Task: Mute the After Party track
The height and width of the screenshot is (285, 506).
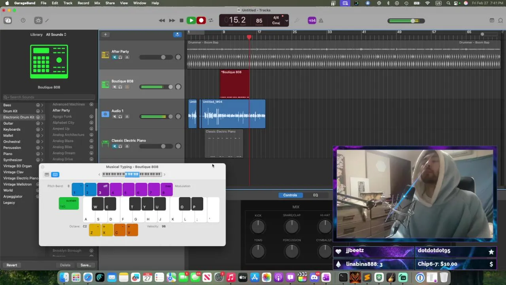Action: [115, 57]
